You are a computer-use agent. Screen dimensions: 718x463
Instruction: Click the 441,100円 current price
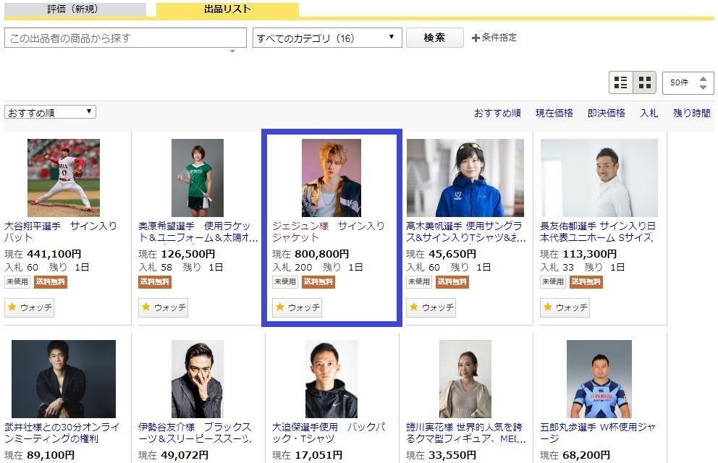(54, 254)
